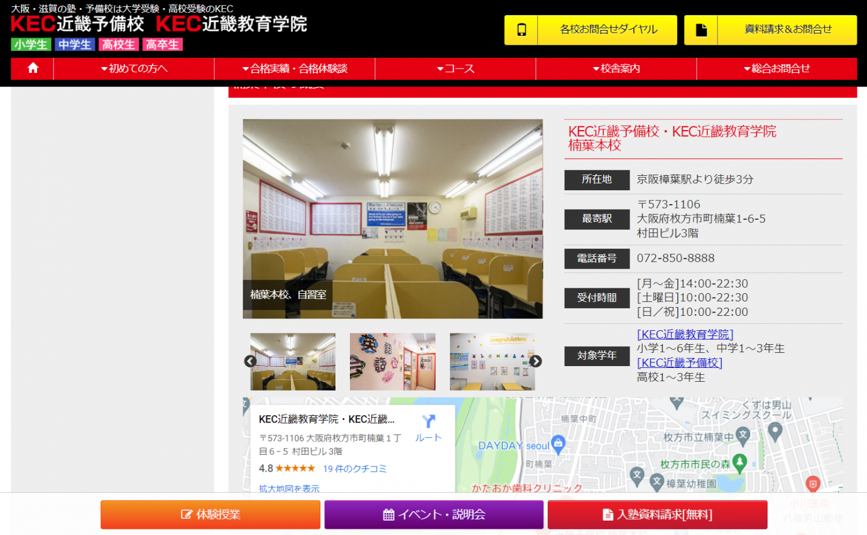Open the 総合お問合せ dropdown menu
Screen dimensions: 867x535
777,68
